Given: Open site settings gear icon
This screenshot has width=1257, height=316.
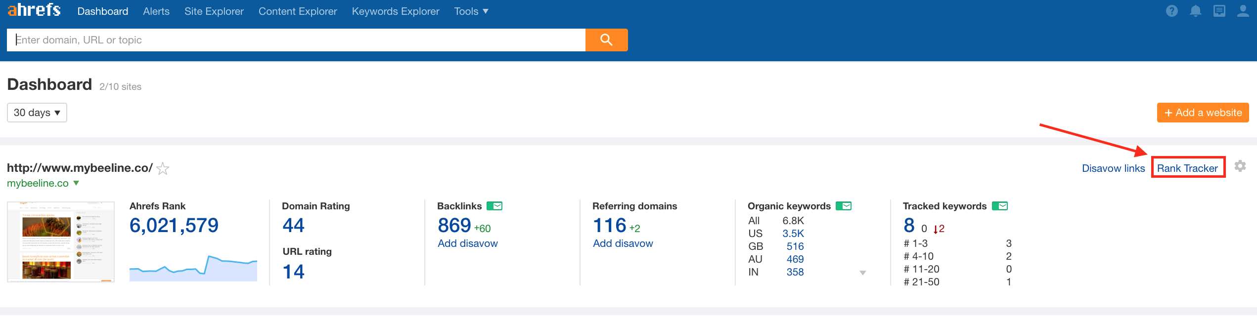Looking at the screenshot, I should (1240, 166).
